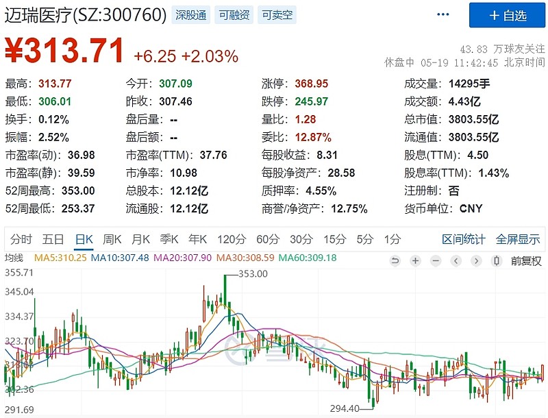Click the 昨收 value 307.46
Screen dimensions: 548x418
click(x=175, y=101)
